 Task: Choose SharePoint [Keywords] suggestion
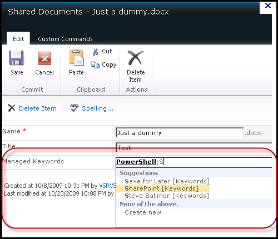[162, 188]
